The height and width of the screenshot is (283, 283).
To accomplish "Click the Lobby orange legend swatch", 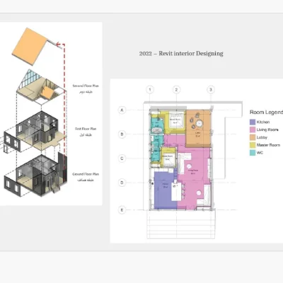I will [253, 137].
